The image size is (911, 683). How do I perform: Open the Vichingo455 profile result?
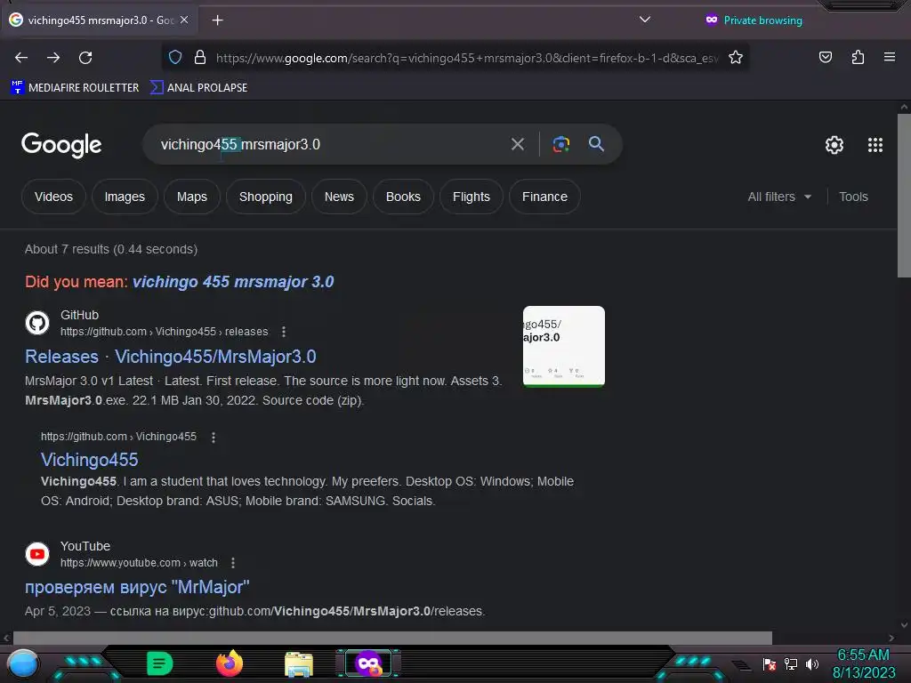(x=90, y=460)
